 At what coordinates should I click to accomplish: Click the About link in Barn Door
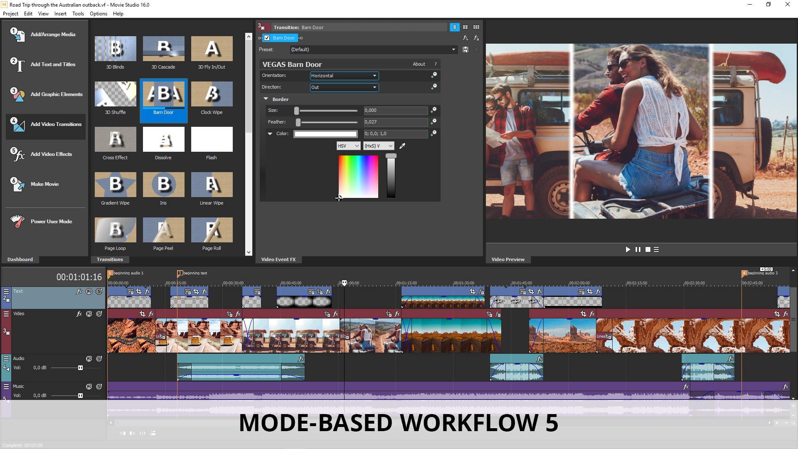pyautogui.click(x=419, y=64)
